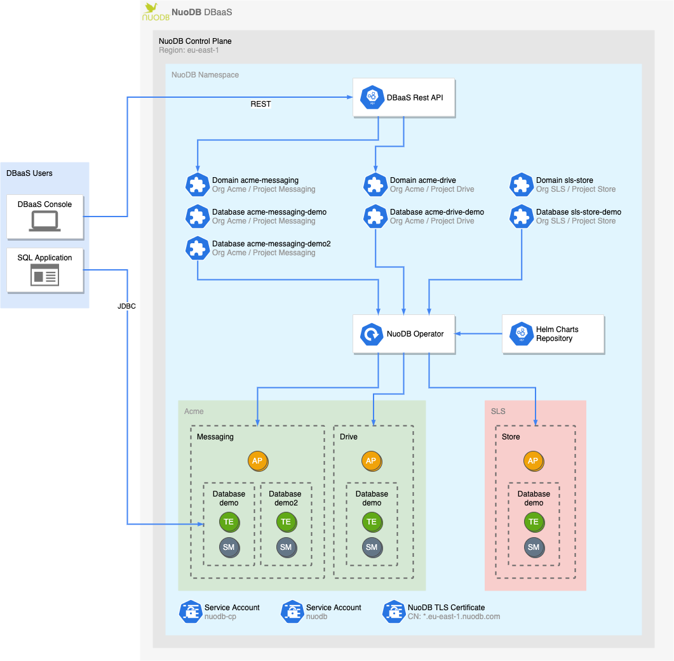Screen dimensions: 674x661
Task: Click the Service Account nuodb-cp text
Action: [232, 612]
